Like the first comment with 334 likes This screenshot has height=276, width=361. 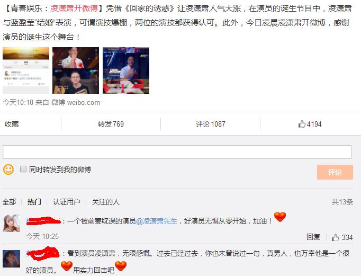click(x=342, y=237)
